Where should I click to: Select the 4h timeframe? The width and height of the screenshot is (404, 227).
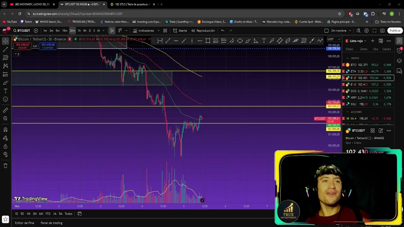coord(85,31)
